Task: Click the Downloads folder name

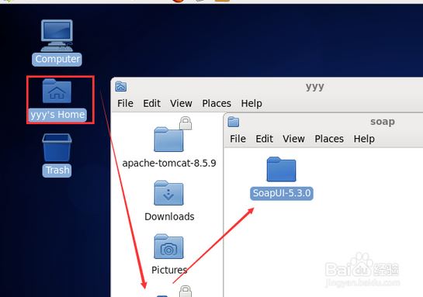Action: pos(169,216)
